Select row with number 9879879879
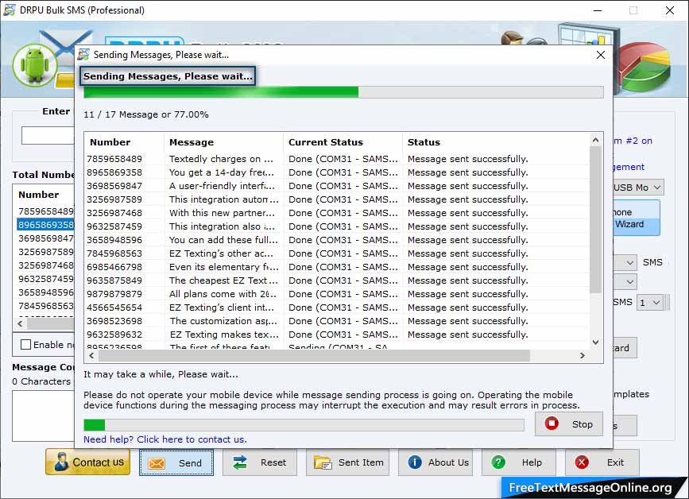689x499 pixels. [337, 294]
